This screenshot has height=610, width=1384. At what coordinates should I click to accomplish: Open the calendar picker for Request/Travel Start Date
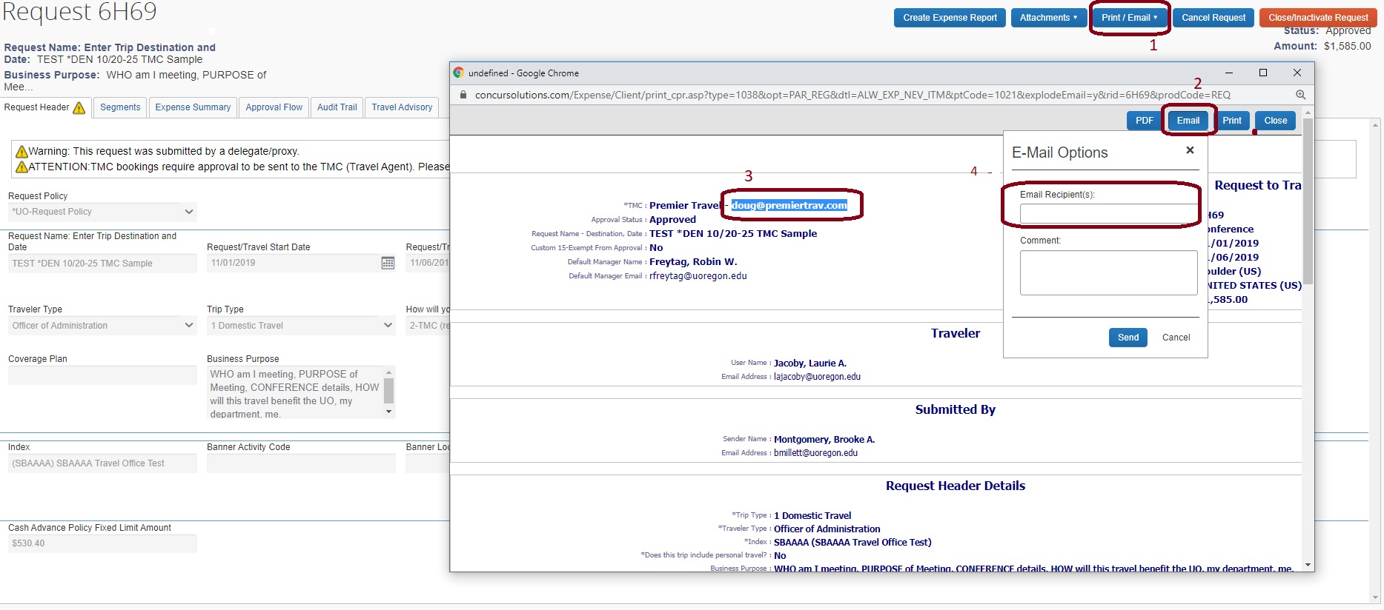pos(388,263)
